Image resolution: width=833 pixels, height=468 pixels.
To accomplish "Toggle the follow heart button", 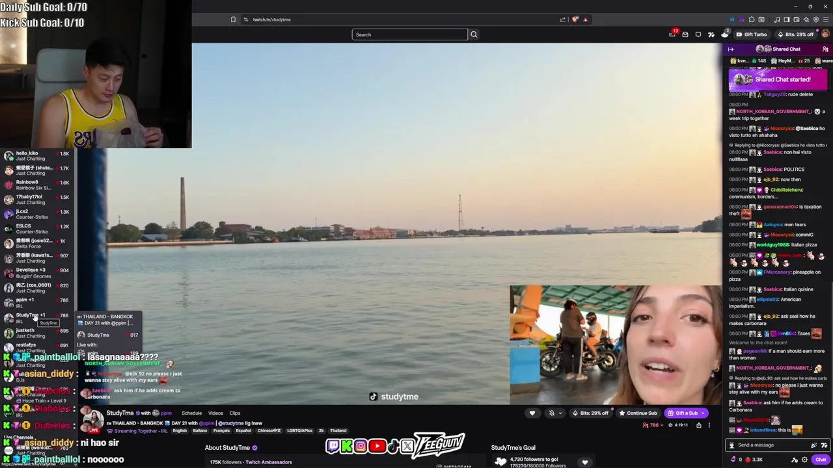I will pyautogui.click(x=532, y=413).
